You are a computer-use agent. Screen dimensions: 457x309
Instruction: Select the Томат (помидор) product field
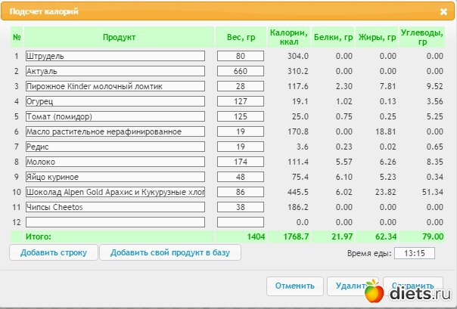[116, 116]
